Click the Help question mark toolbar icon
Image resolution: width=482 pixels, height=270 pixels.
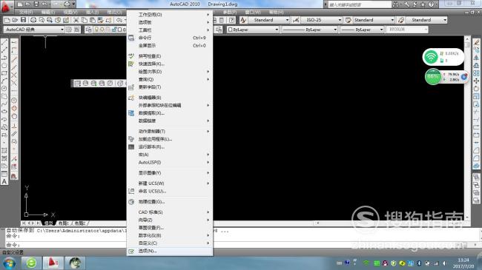(x=232, y=20)
